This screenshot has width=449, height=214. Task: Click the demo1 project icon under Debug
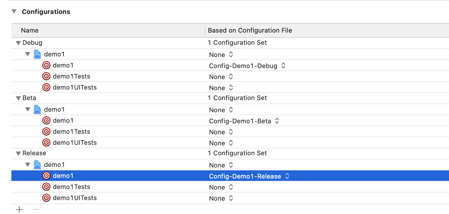tap(37, 54)
